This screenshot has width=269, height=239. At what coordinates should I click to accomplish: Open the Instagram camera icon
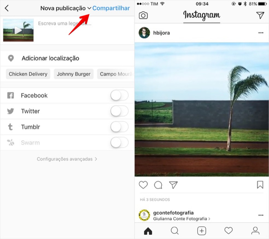[143, 15]
